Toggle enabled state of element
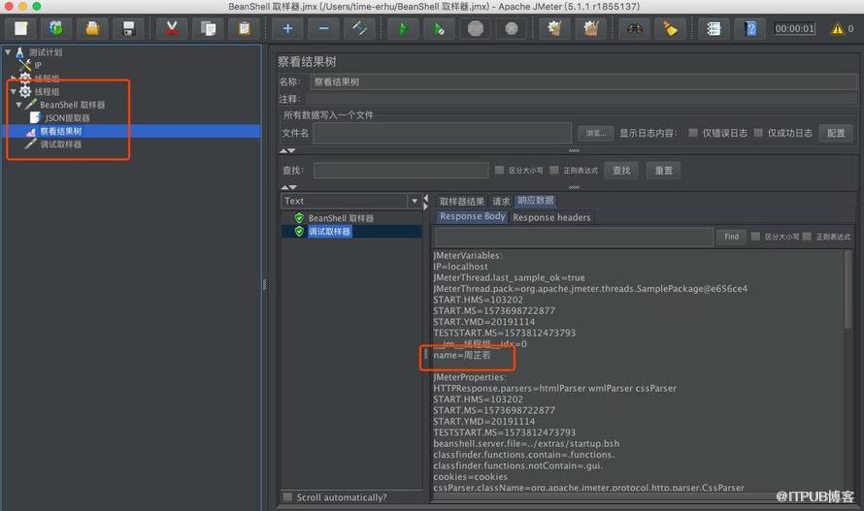The height and width of the screenshot is (511, 864). click(359, 29)
